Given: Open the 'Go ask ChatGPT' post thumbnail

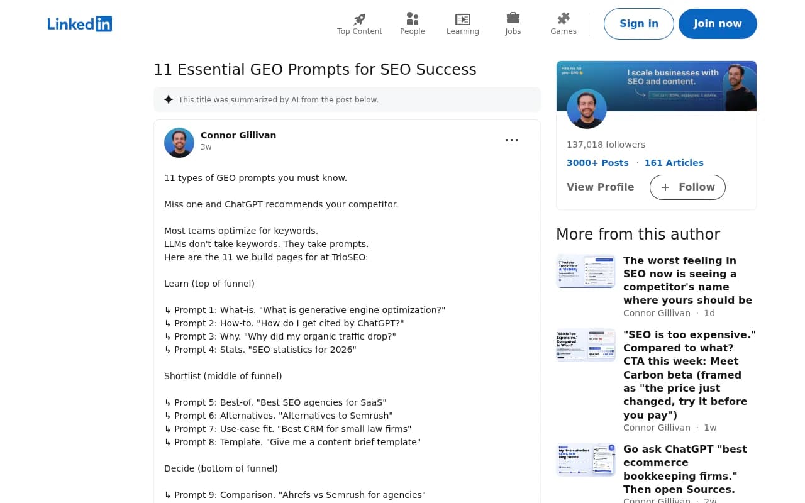Looking at the screenshot, I should [x=586, y=460].
